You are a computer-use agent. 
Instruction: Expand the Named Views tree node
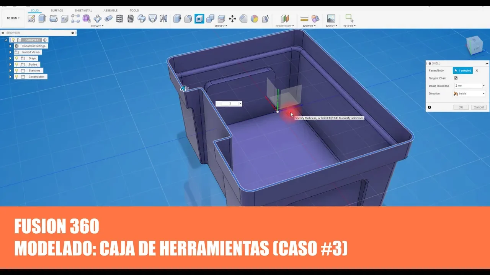coord(10,52)
